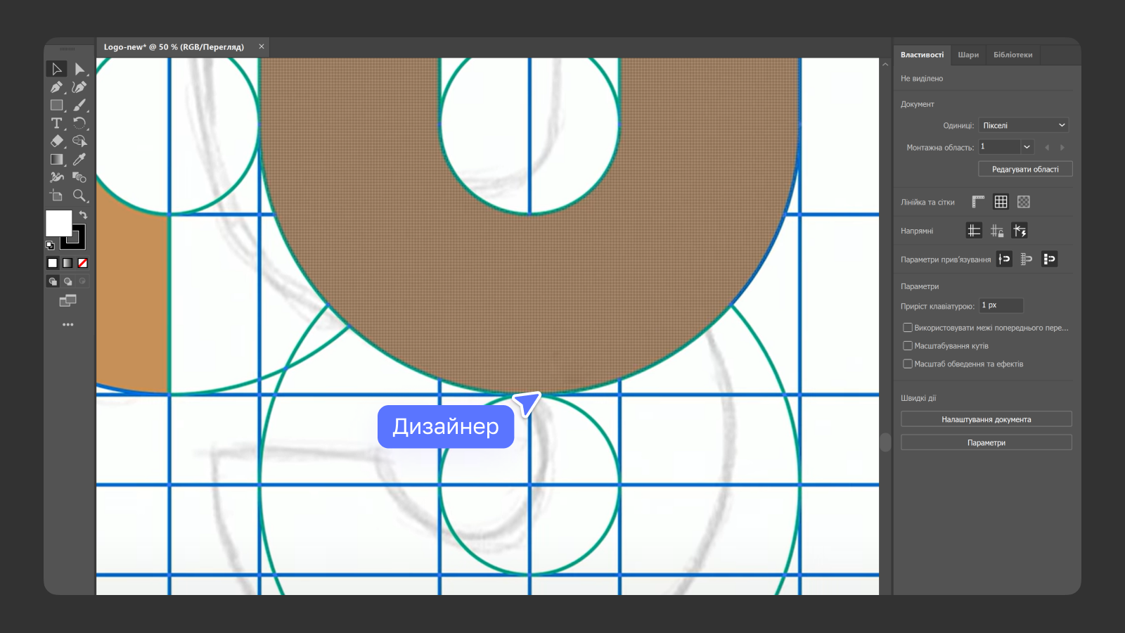Select the Zoom tool
Image resolution: width=1125 pixels, height=633 pixels.
(x=80, y=196)
